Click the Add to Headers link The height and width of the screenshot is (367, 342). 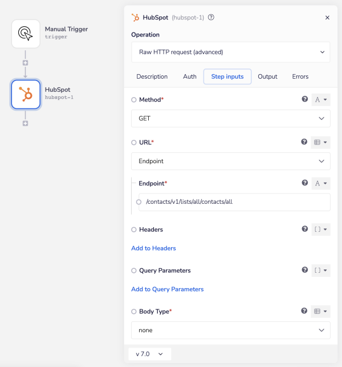[x=153, y=248]
